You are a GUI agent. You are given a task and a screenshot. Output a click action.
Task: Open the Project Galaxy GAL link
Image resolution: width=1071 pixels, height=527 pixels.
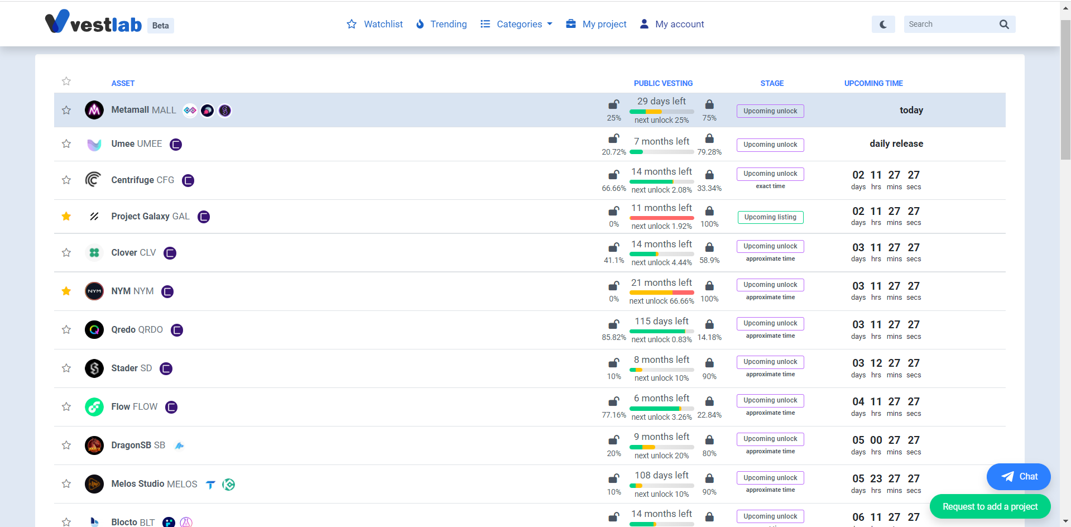150,216
